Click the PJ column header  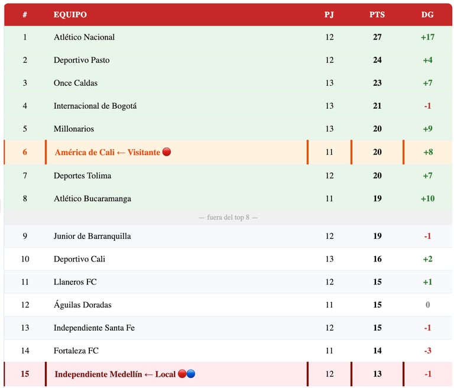point(329,14)
